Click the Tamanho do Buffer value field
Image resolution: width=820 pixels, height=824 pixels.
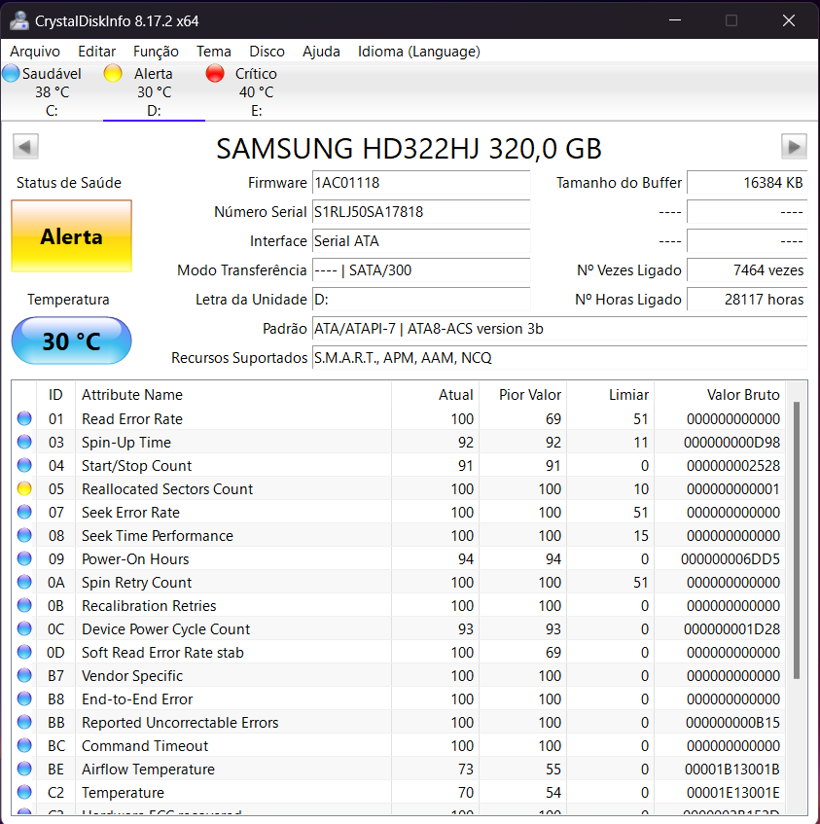[747, 182]
